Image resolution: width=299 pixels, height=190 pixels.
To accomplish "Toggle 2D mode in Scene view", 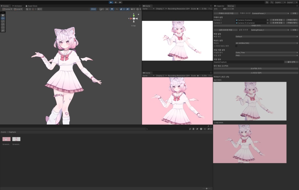I will point(107,9).
